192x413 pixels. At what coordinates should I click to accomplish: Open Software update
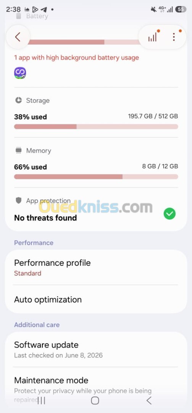pyautogui.click(x=96, y=350)
